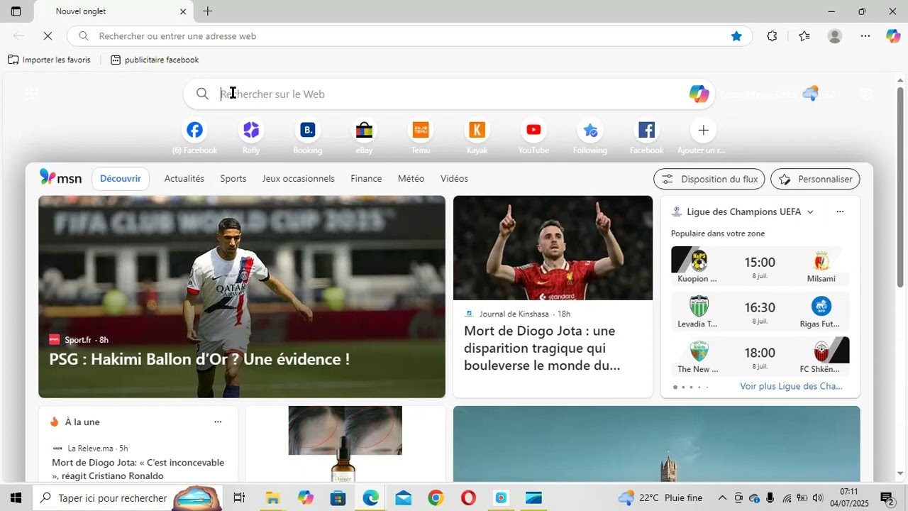Open the Following shortcut
The height and width of the screenshot is (511, 908).
[590, 136]
